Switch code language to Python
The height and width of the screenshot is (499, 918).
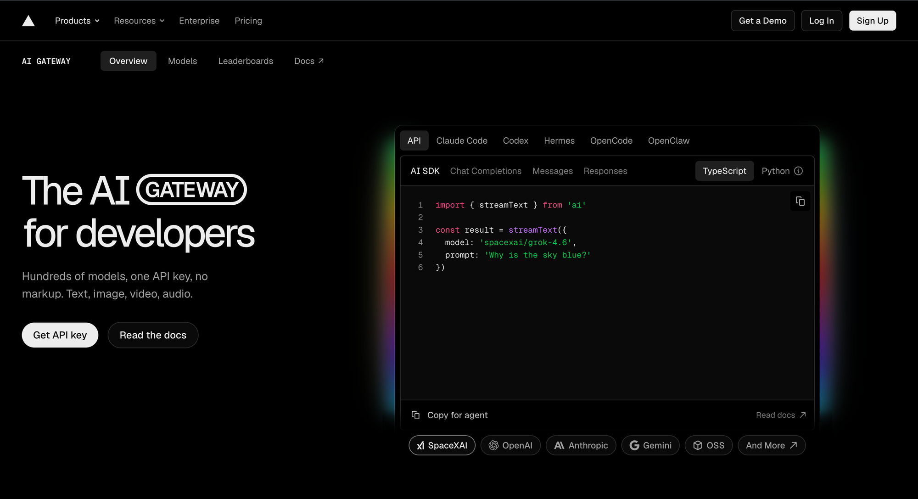tap(776, 171)
